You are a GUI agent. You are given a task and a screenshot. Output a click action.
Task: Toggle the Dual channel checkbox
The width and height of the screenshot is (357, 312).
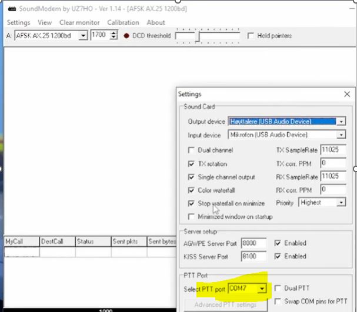coord(191,150)
